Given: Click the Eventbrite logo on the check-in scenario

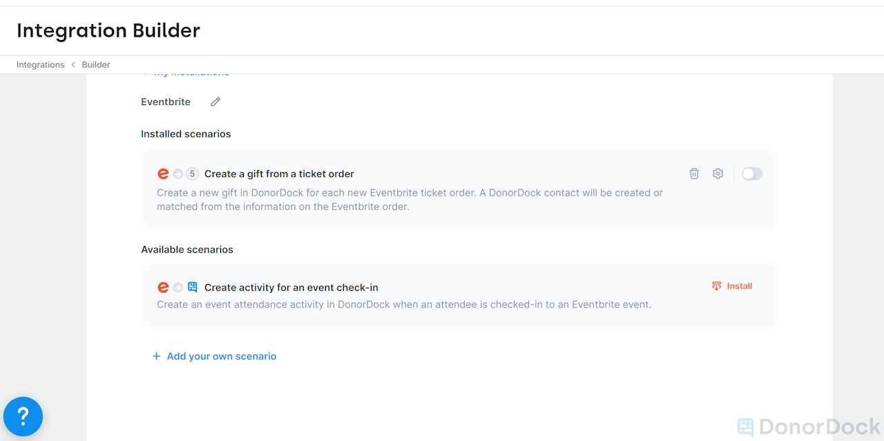Looking at the screenshot, I should point(163,288).
